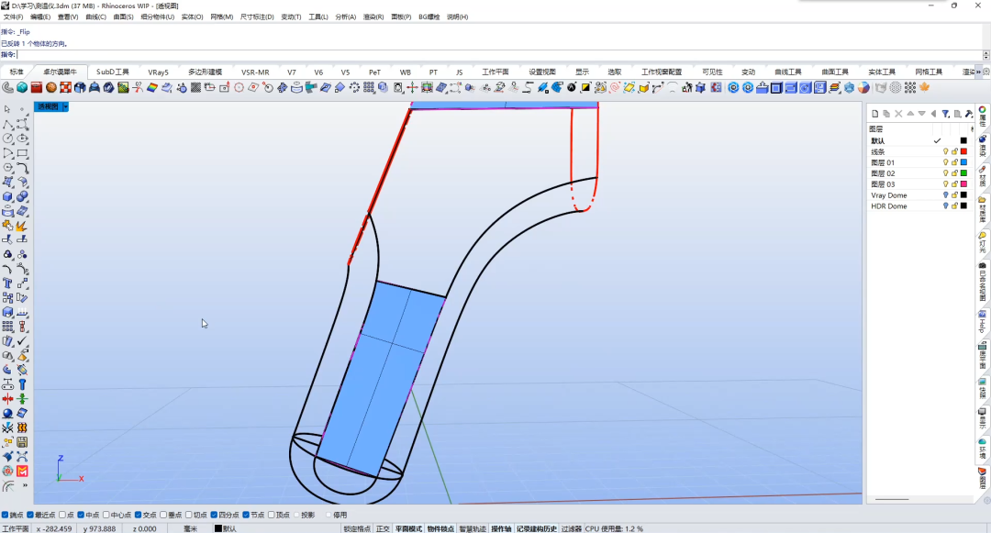Toggle 智慧轨迹 SmartTrack in status bar
This screenshot has width=991, height=533.
(x=473, y=528)
